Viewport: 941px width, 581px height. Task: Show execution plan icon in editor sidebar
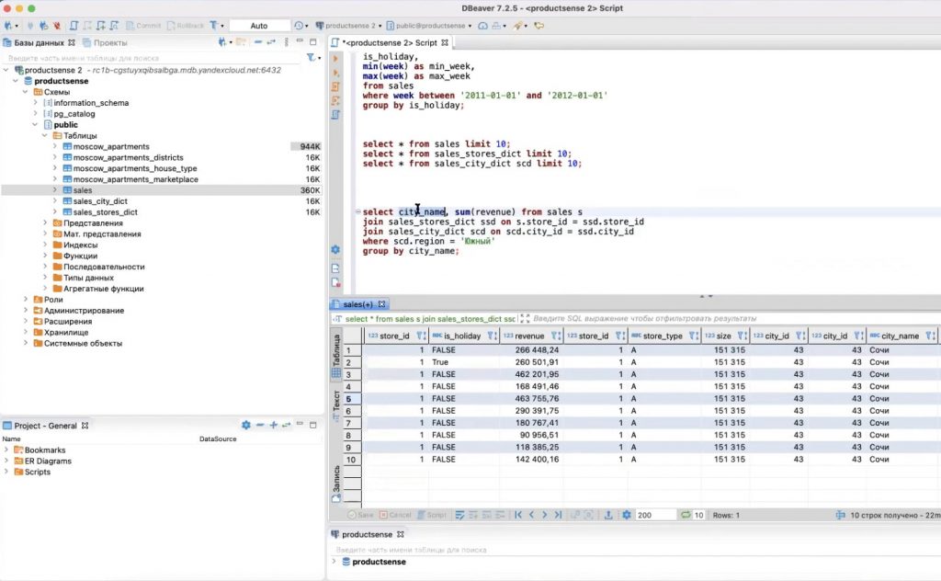[335, 114]
